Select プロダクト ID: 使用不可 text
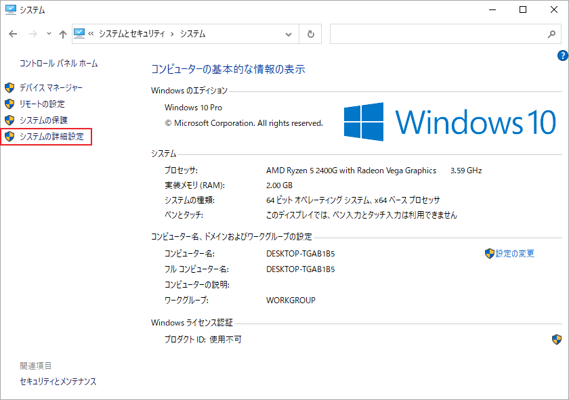The width and height of the screenshot is (569, 400). [x=203, y=340]
